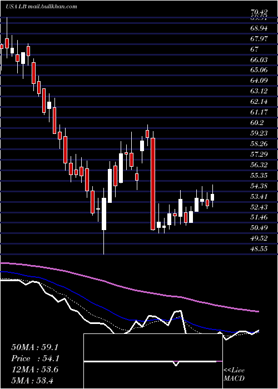Screen dimensions: 278x389
Task: Select the 55.35 price level label
Action: click(259, 176)
